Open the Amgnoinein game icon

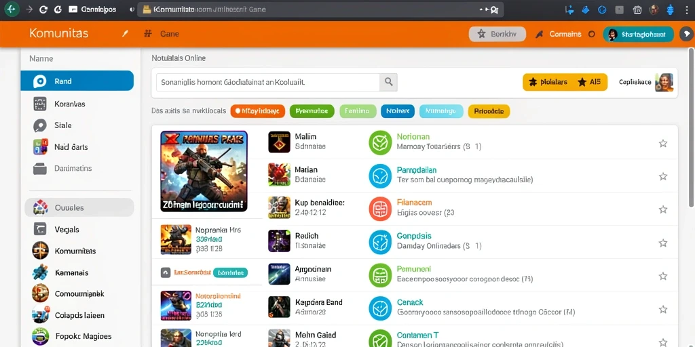coord(279,274)
